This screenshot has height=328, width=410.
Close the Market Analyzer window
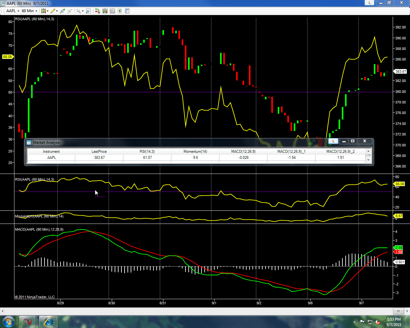365,141
